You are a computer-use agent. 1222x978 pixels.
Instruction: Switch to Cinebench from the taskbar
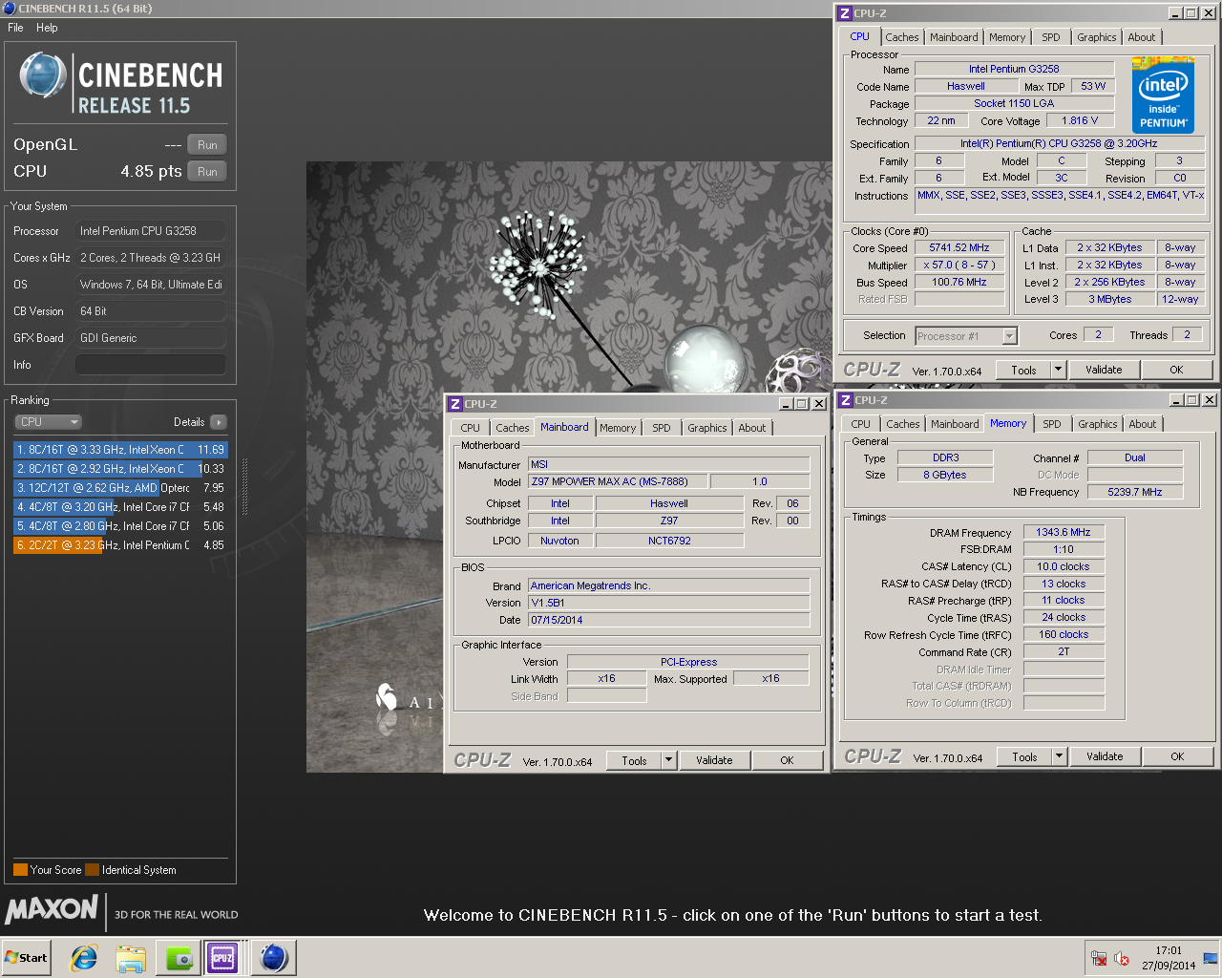(x=273, y=958)
